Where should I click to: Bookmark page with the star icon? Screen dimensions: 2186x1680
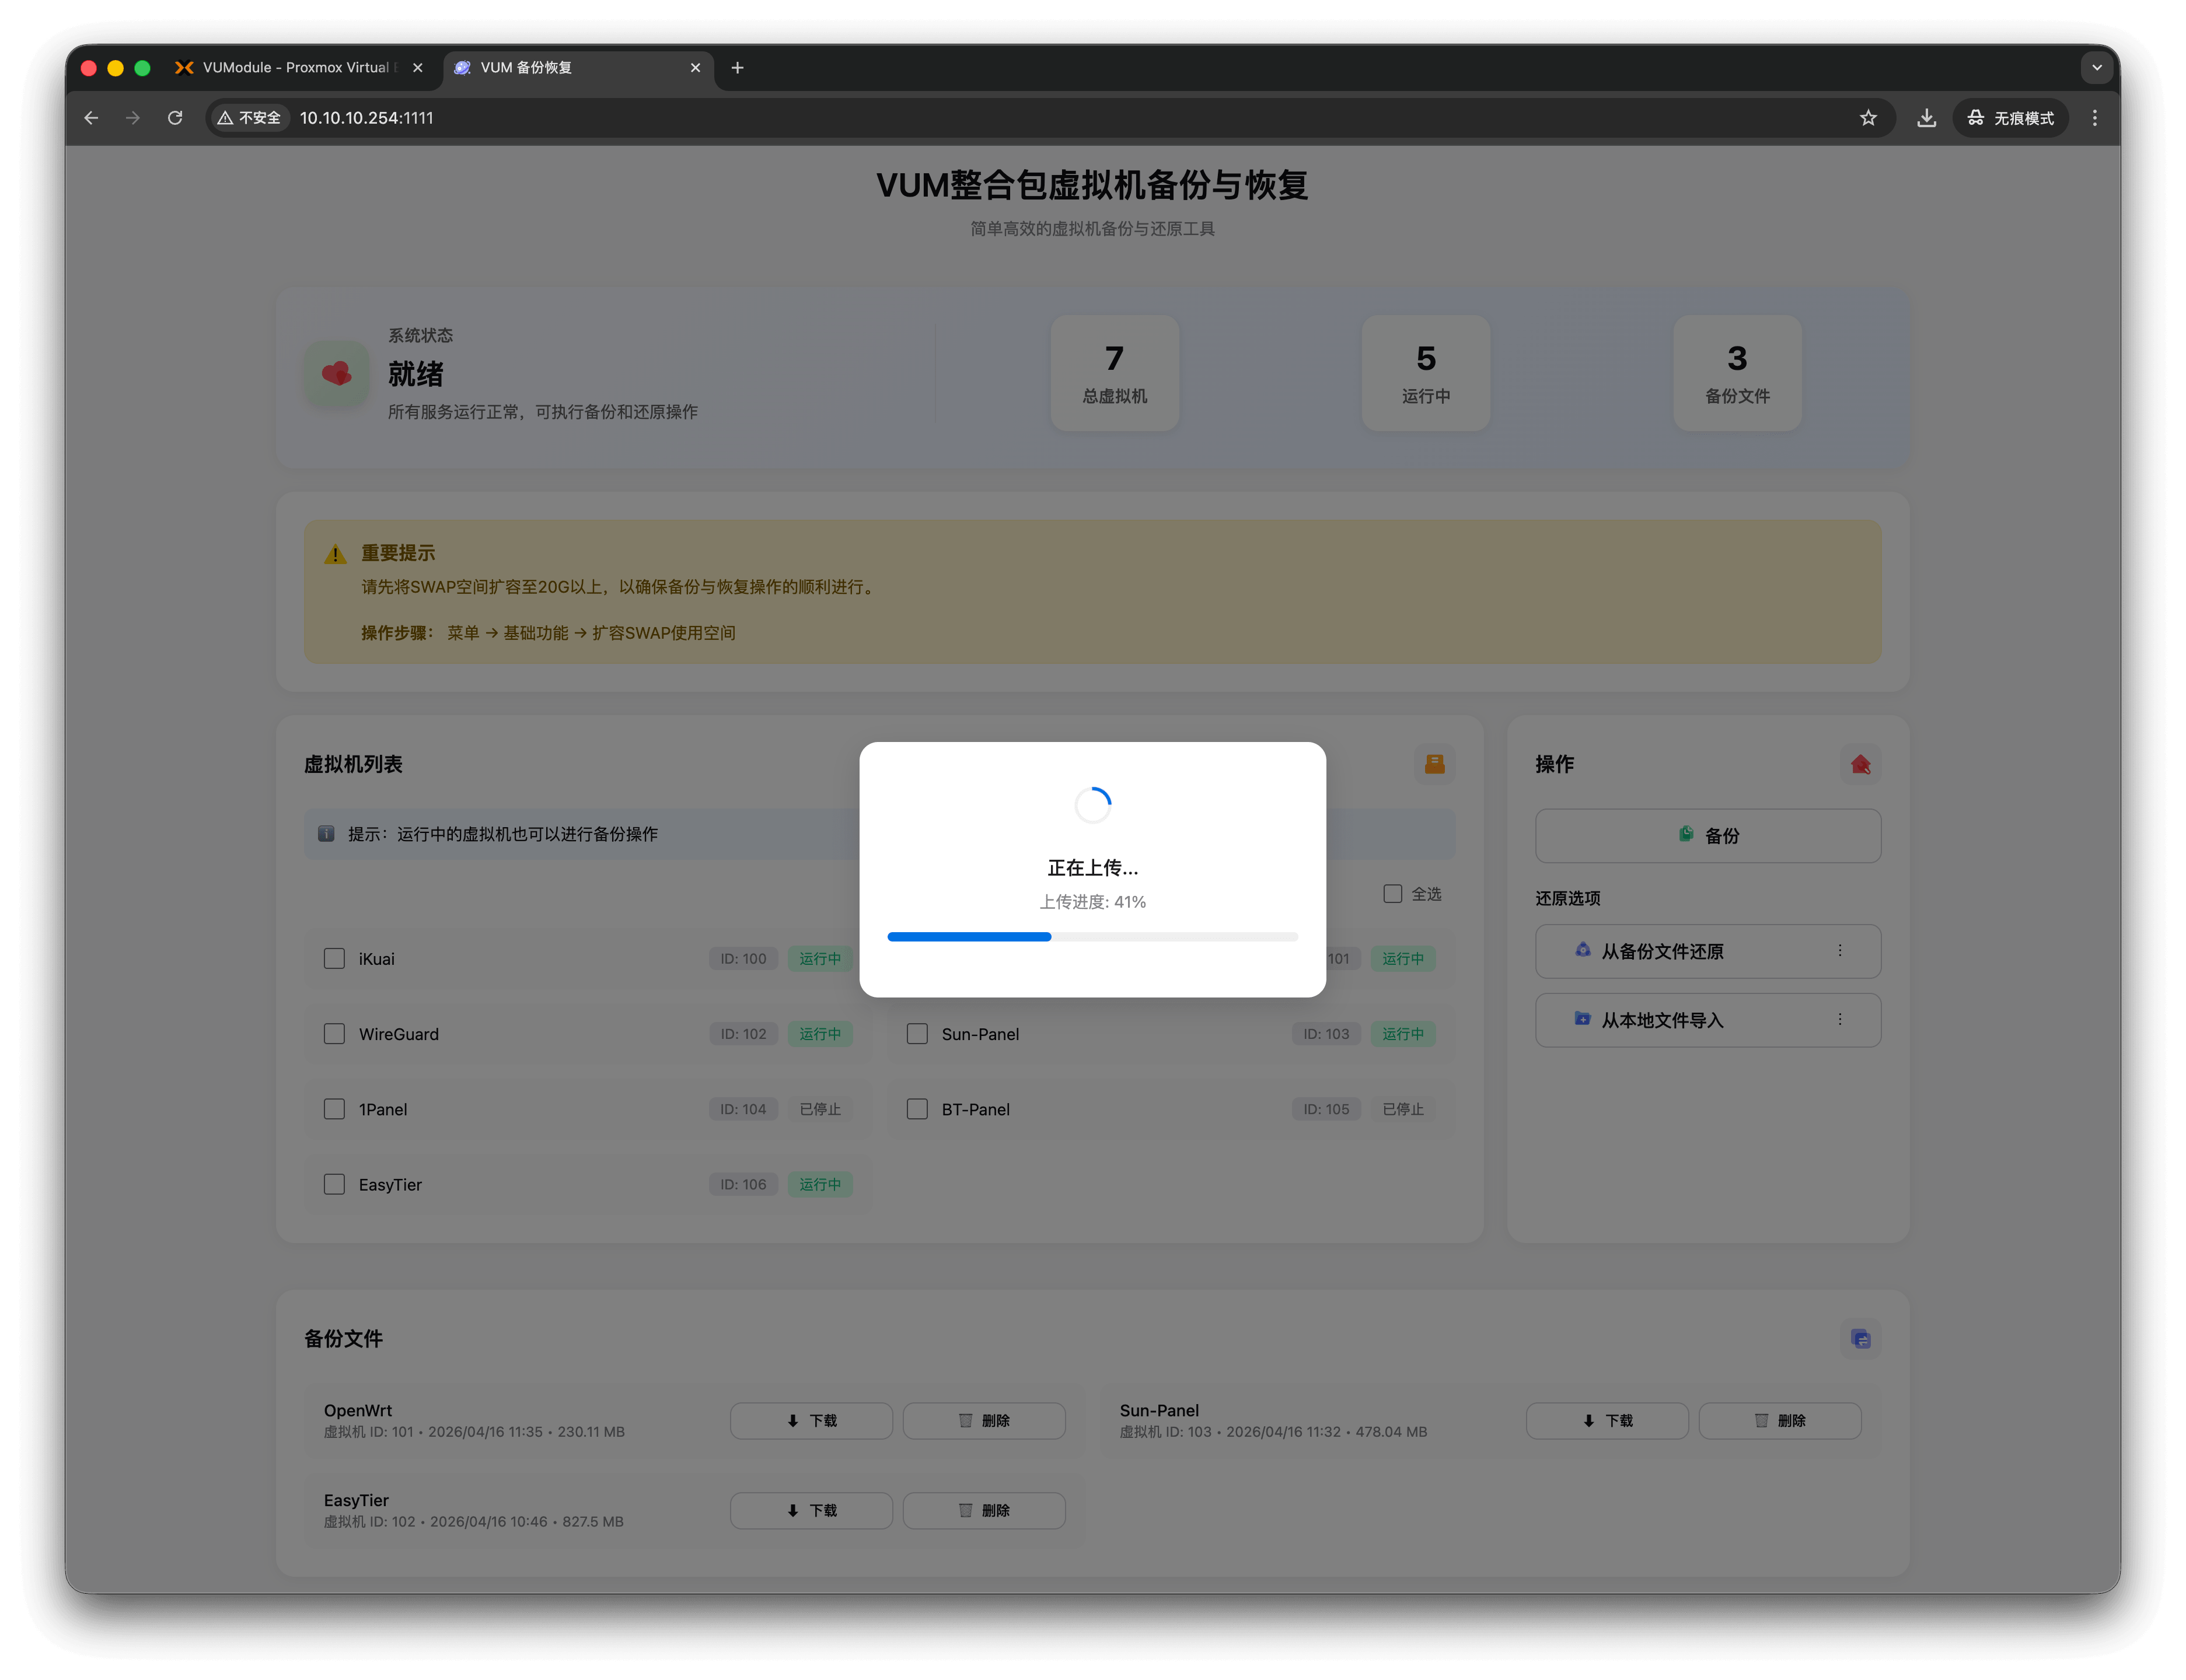tap(1868, 118)
